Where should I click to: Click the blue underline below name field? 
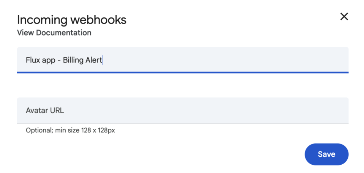click(183, 72)
